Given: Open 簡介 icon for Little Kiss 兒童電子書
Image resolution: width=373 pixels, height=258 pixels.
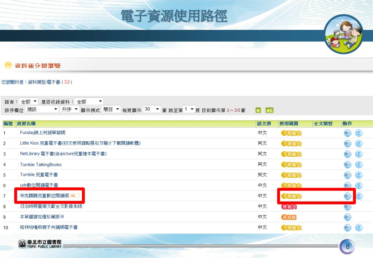Looking at the screenshot, I should pyautogui.click(x=347, y=144).
